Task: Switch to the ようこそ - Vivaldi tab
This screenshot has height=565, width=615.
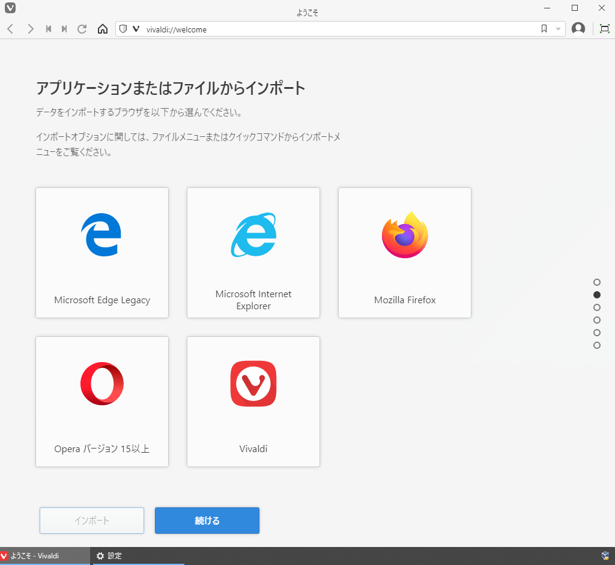Action: pyautogui.click(x=45, y=556)
